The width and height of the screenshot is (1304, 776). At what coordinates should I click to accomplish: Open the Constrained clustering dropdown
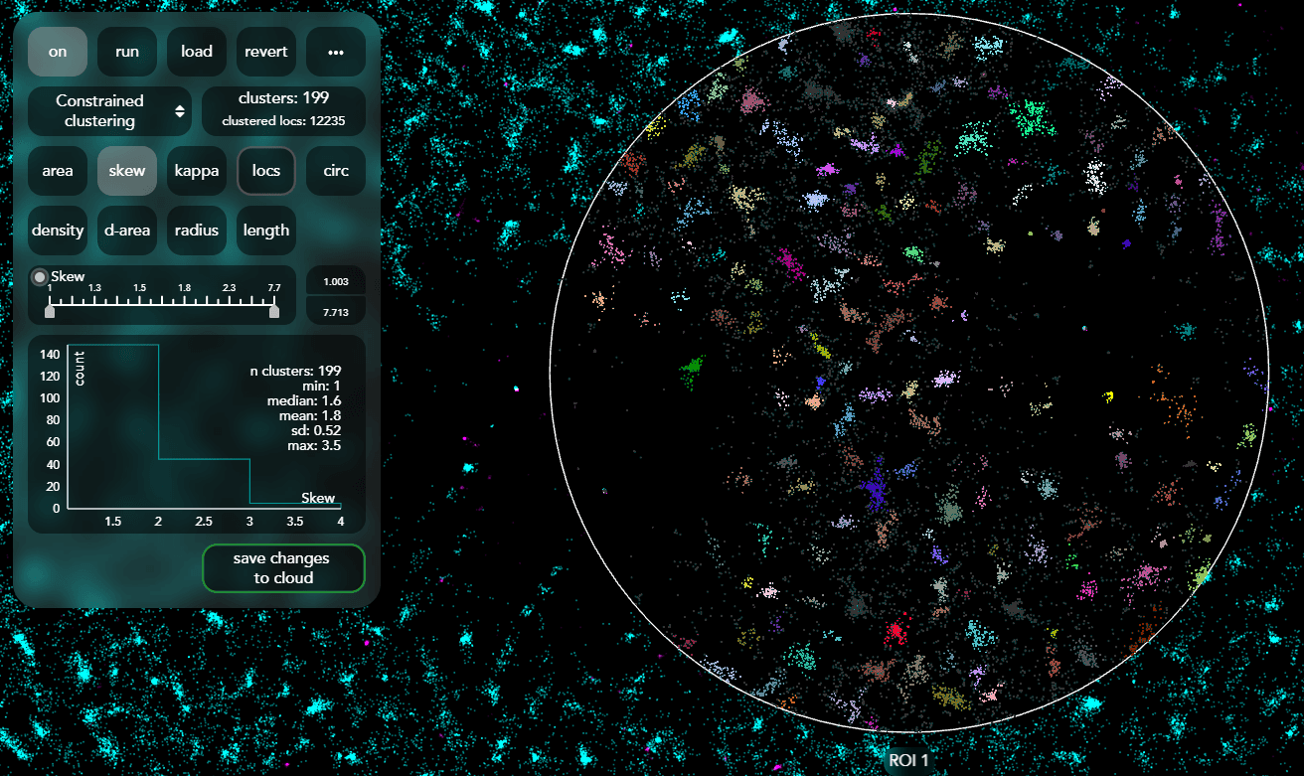point(109,110)
